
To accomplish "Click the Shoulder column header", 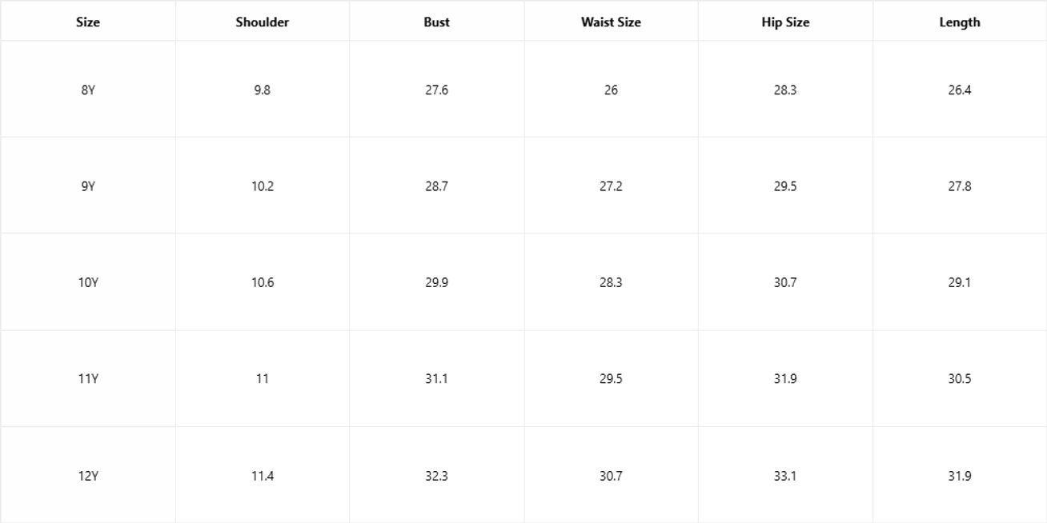I will (262, 22).
